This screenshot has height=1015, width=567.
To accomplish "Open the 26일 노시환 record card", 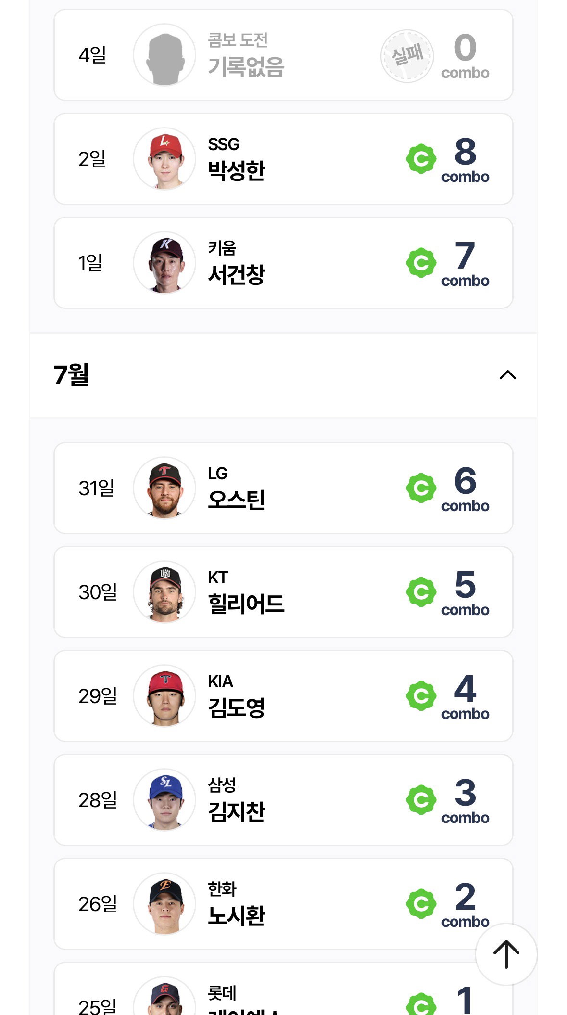I will (x=283, y=904).
